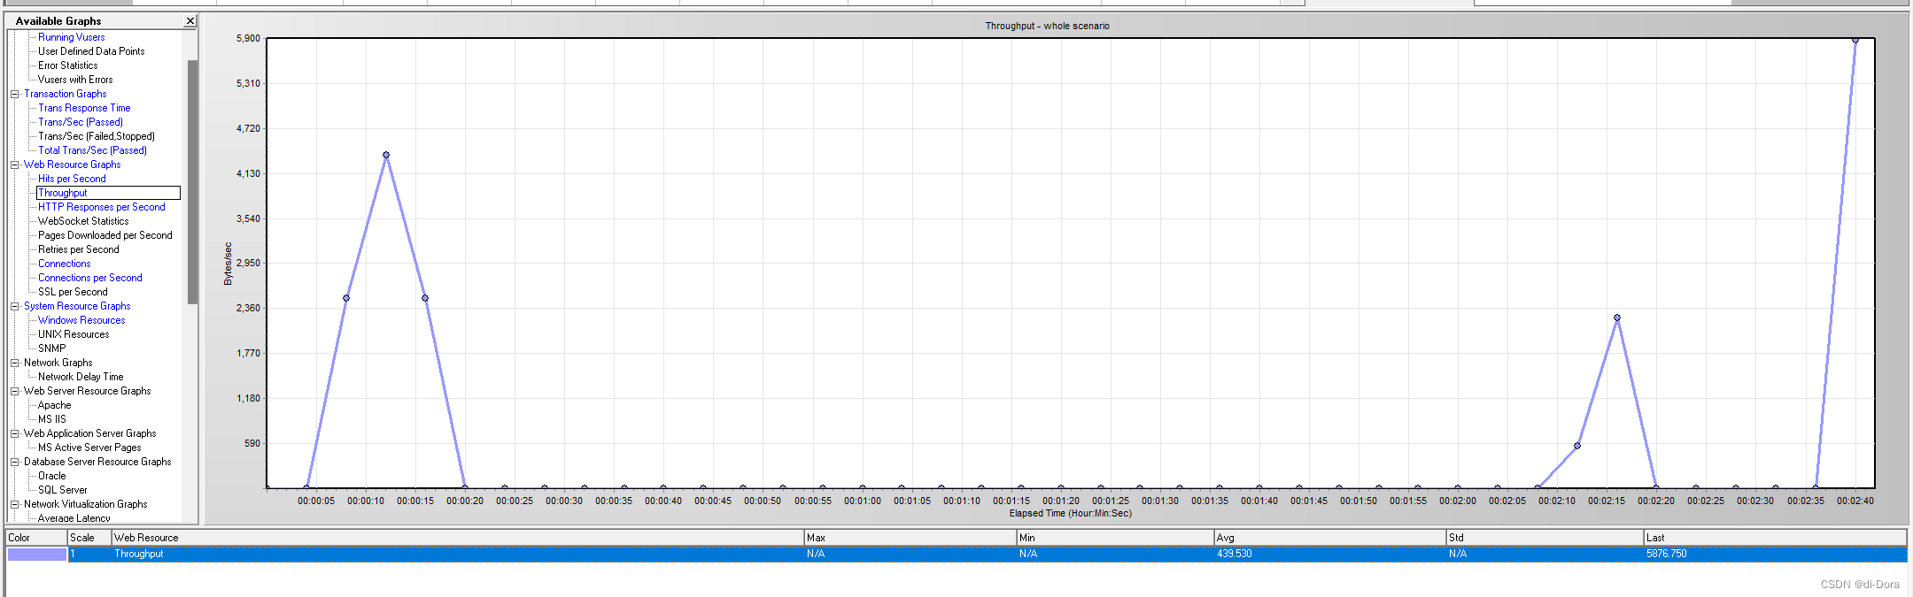Sort by Std column header
Image resolution: width=1913 pixels, height=597 pixels.
click(x=1545, y=538)
